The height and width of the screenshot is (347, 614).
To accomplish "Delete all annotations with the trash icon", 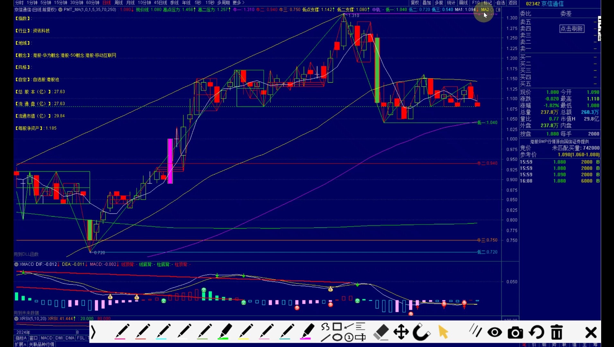I will [x=557, y=332].
